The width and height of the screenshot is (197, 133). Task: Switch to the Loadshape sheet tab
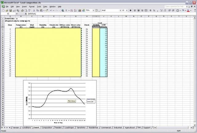point(69,127)
